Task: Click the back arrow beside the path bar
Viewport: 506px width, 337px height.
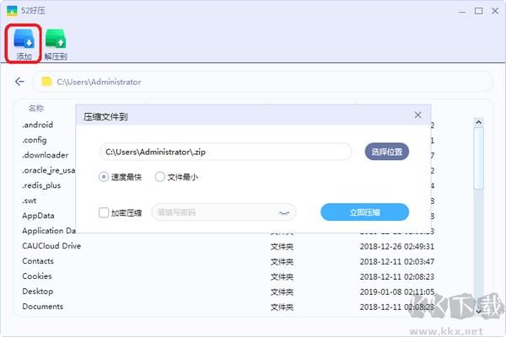Action: tap(19, 82)
